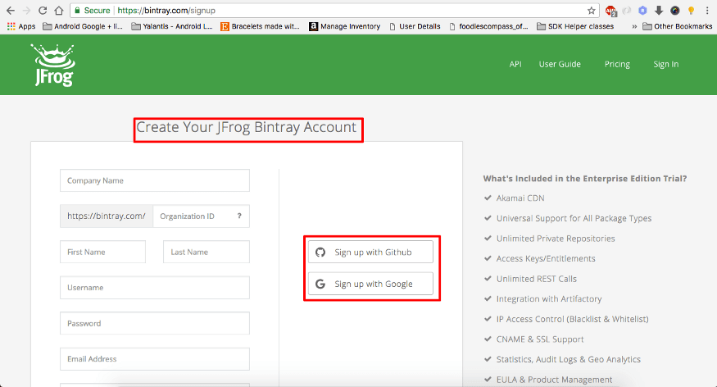Click the green Secure padlock

click(x=77, y=10)
